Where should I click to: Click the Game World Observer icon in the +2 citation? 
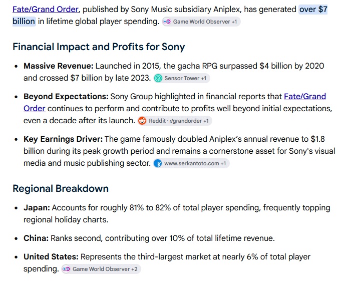[x=66, y=269]
